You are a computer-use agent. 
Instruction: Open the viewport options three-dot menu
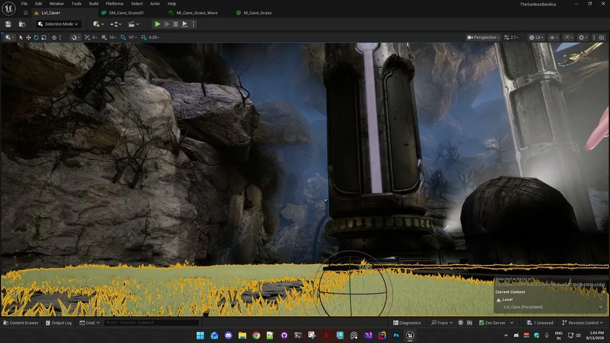coord(595,37)
